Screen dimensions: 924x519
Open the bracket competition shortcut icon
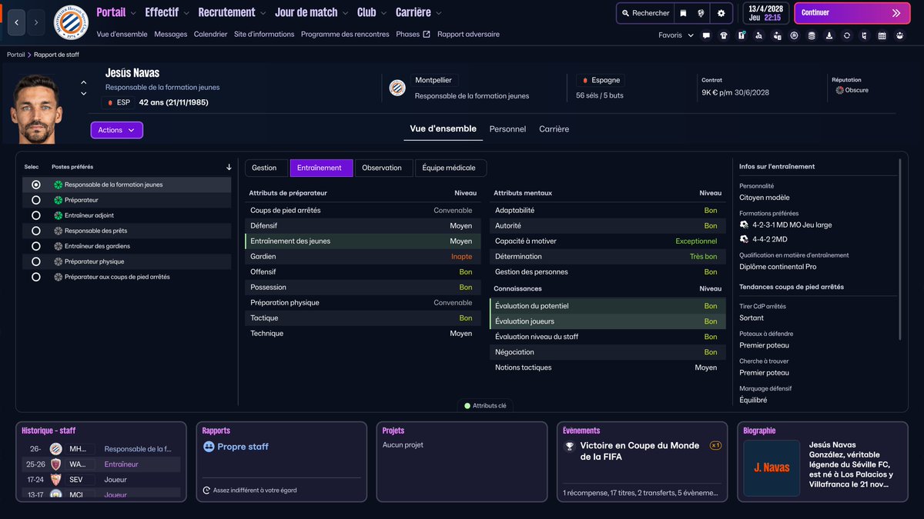click(864, 35)
